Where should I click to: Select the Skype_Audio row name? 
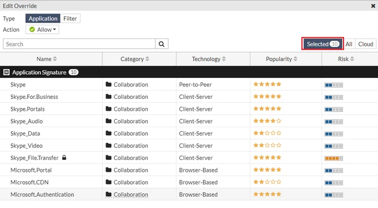tap(27, 121)
